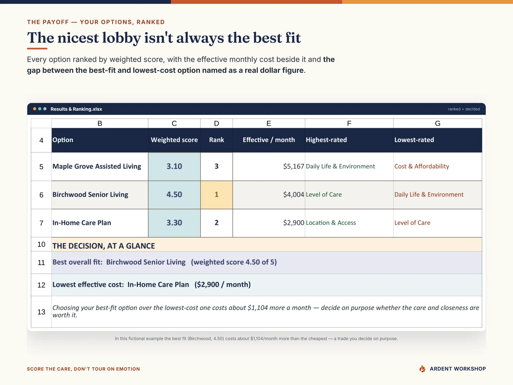Select row 12 header
The height and width of the screenshot is (385, 513).
41,285
